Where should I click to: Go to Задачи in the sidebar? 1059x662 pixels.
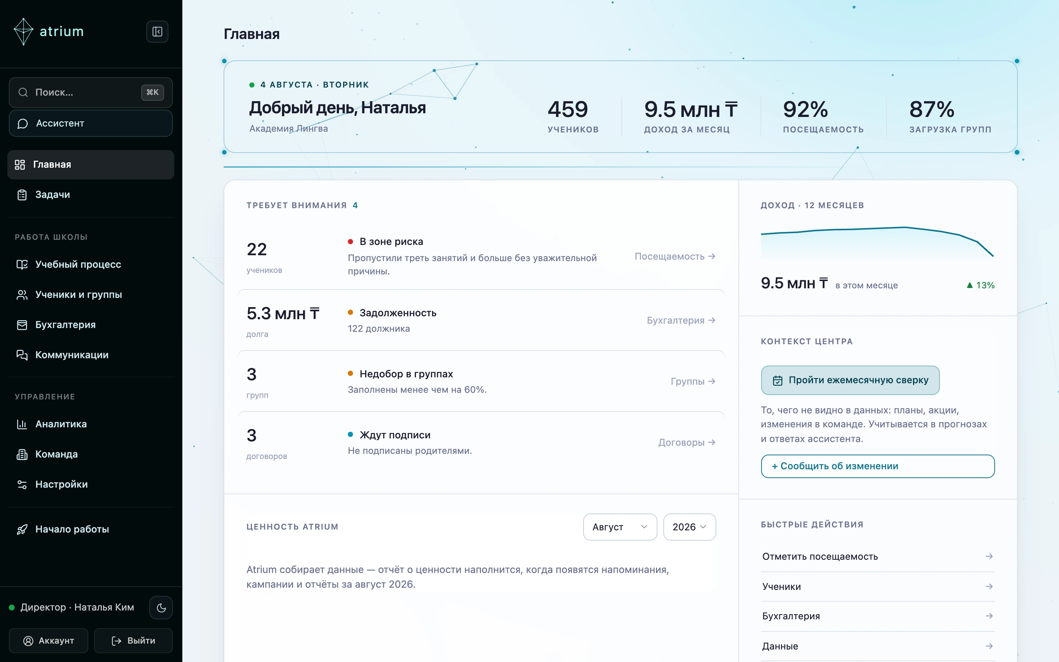(x=91, y=195)
